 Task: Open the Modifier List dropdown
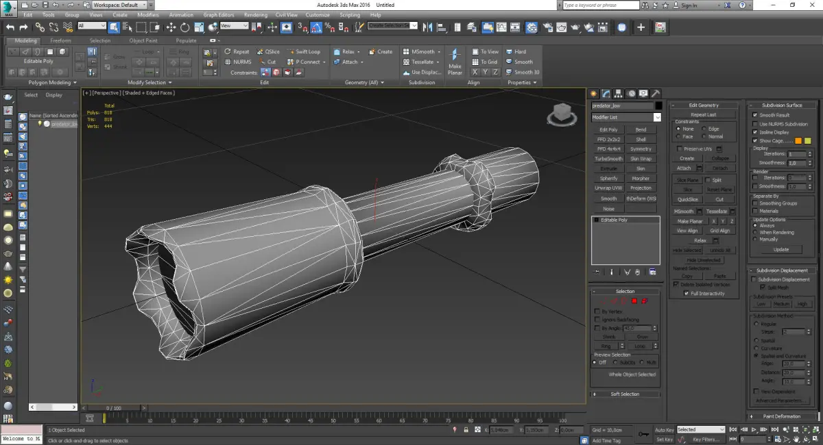pos(626,118)
